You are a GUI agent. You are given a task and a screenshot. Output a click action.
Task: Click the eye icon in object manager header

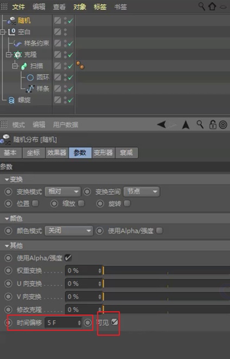pos(223,7)
